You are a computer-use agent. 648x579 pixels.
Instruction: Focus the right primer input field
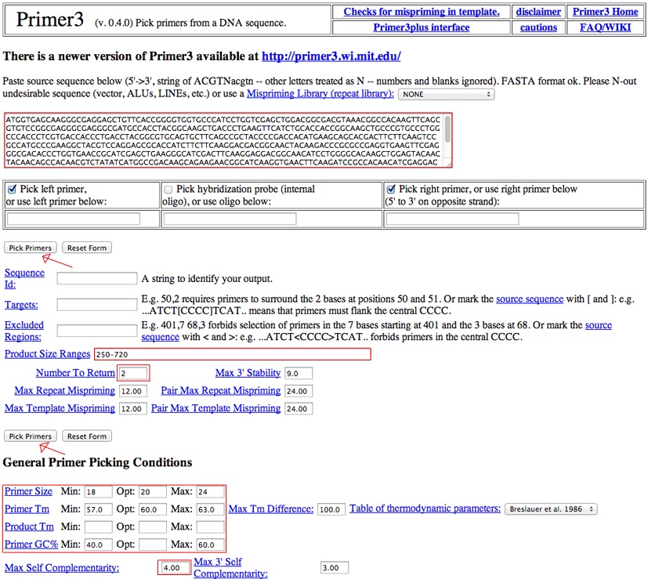[453, 219]
